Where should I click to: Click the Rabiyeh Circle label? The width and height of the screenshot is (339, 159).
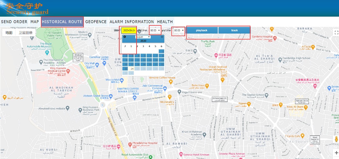pyautogui.click(x=302, y=101)
